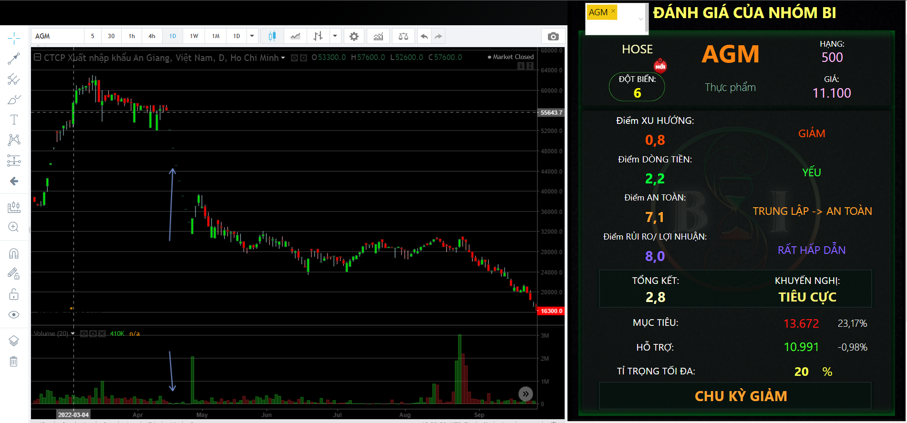
Task: Switch to the 1W timeframe
Action: click(194, 36)
